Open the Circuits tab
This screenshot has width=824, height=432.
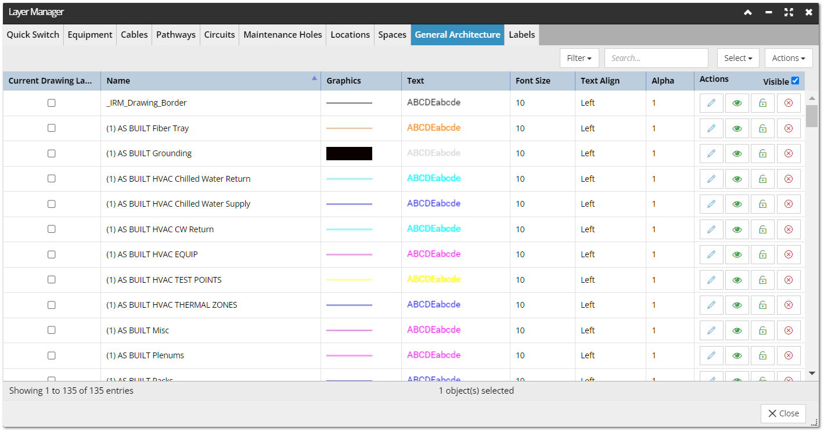[x=220, y=35]
